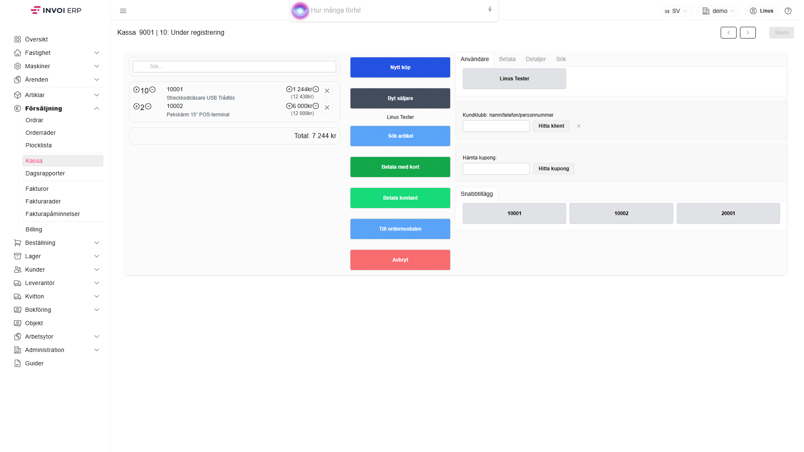Click the AI assistant orb icon
804x452 pixels.
pyautogui.click(x=300, y=10)
